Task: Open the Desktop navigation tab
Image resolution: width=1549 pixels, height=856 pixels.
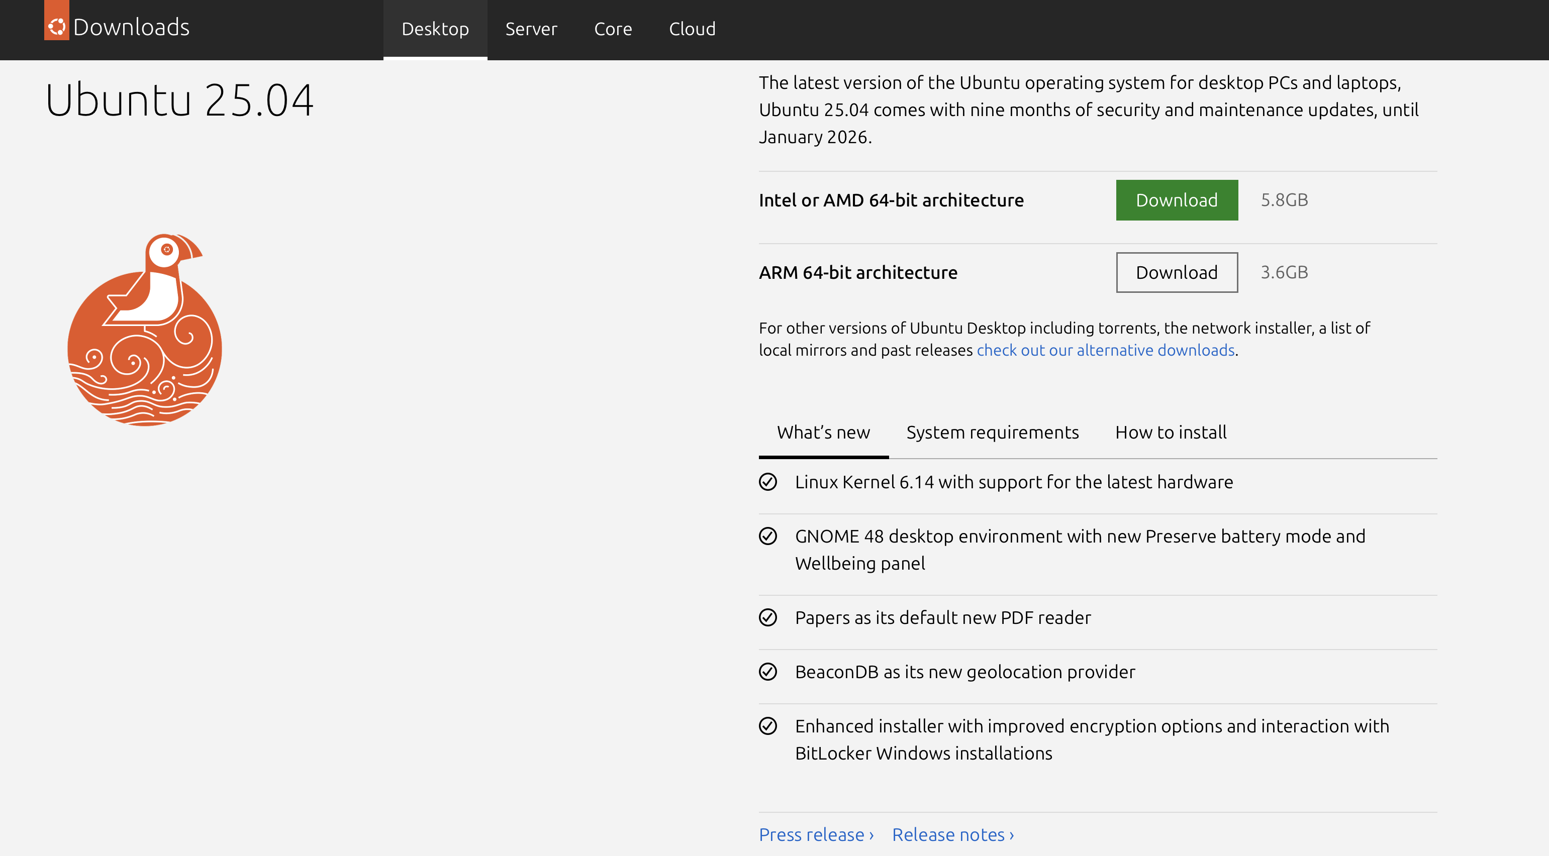Action: 435,29
